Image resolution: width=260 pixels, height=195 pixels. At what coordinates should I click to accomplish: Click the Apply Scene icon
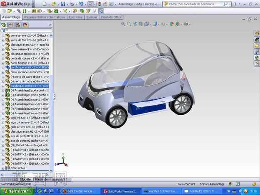177,24
